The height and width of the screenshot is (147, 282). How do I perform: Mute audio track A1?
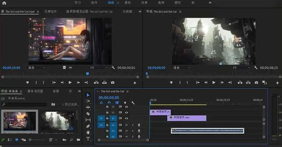click(x=127, y=125)
